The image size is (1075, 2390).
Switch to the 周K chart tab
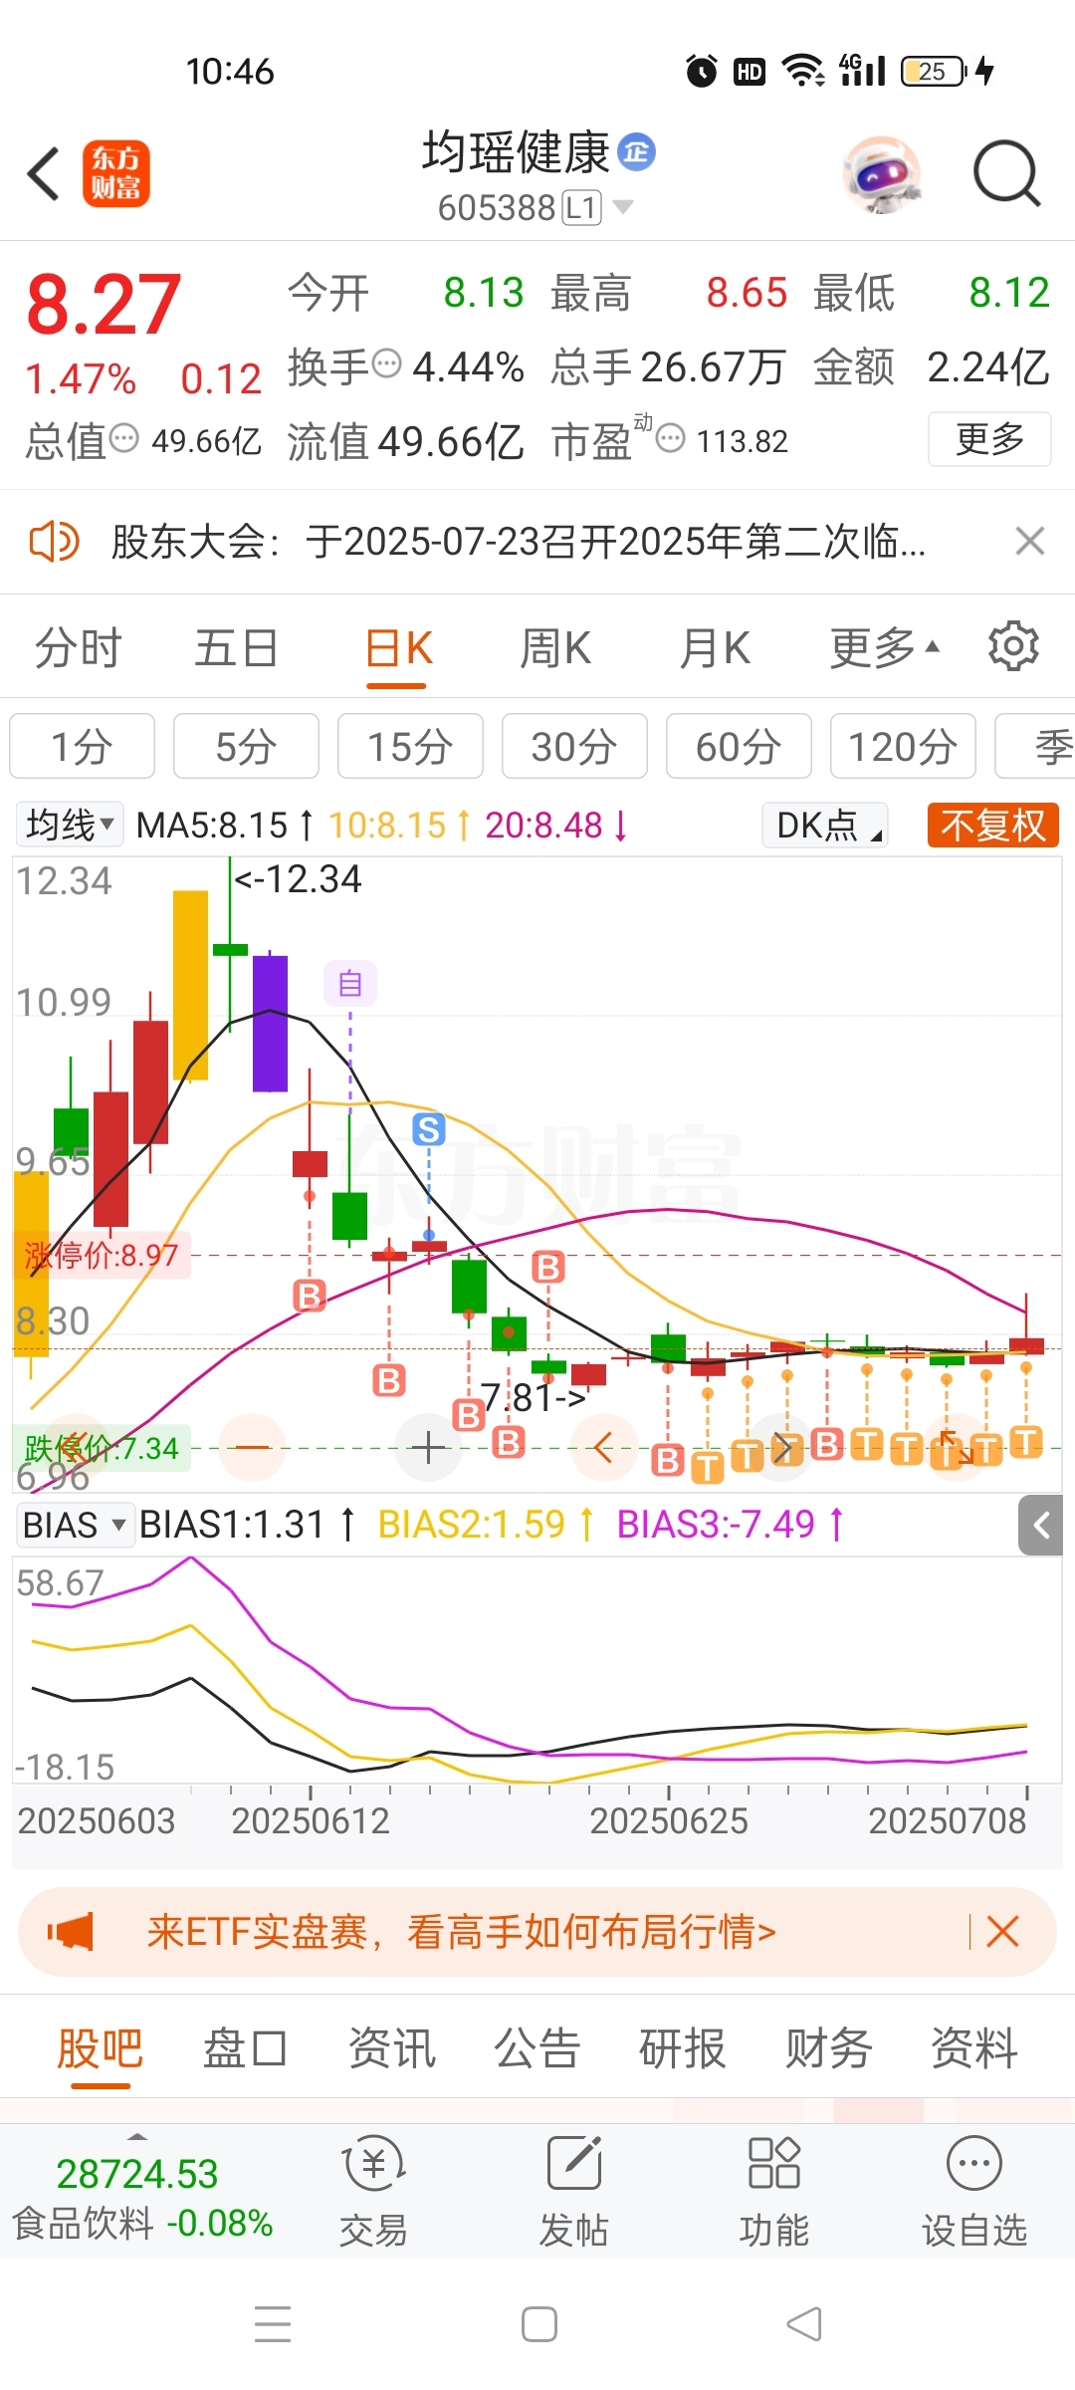(x=555, y=649)
